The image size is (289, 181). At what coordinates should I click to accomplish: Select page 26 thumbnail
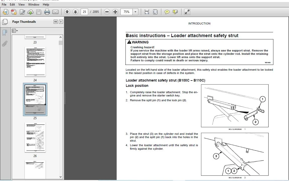point(35,137)
